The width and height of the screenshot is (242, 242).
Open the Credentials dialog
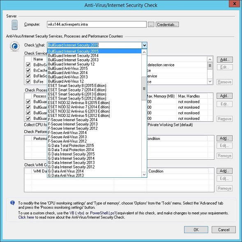click(167, 25)
